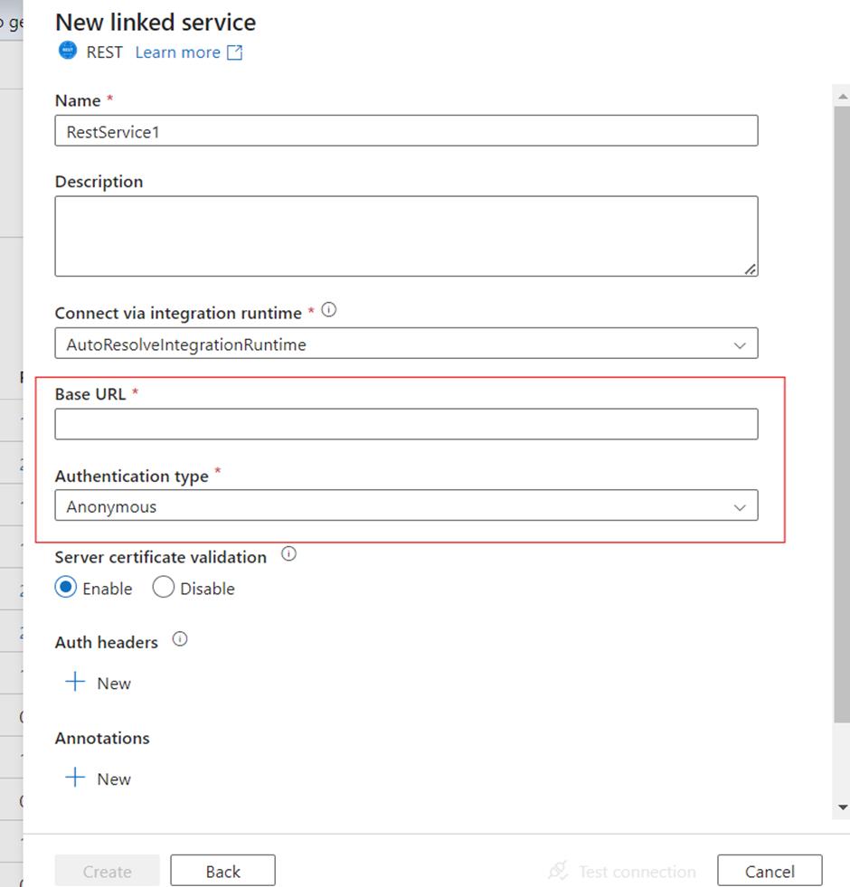Select Enable for server certificate validation
The image size is (850, 887).
click(66, 588)
